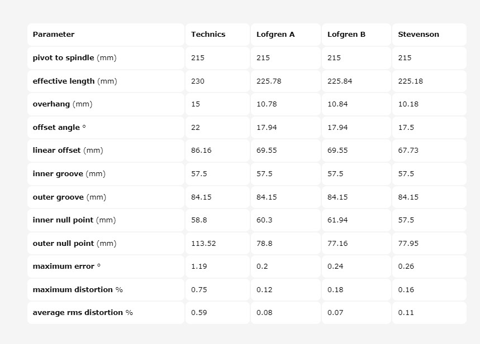
Task: Click Lofgren B inner null point 61.94
Action: tap(338, 220)
